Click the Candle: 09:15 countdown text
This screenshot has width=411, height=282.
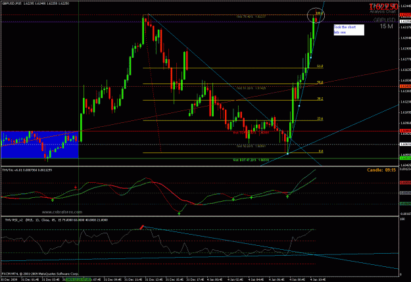click(x=381, y=170)
